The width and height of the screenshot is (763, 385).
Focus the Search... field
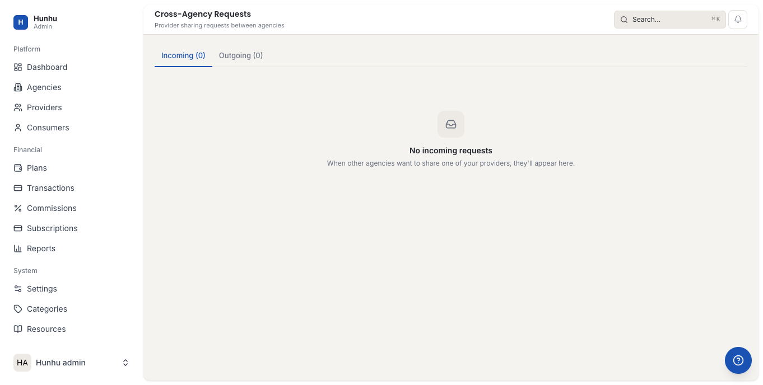pyautogui.click(x=670, y=20)
